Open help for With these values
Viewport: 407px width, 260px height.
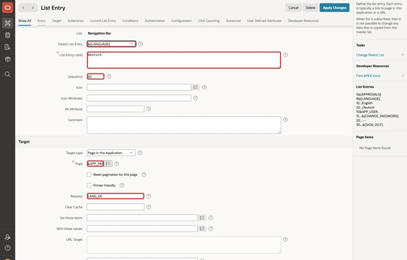click(x=211, y=229)
